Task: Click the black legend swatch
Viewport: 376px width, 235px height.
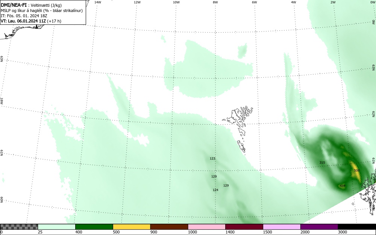Action: click(x=357, y=227)
